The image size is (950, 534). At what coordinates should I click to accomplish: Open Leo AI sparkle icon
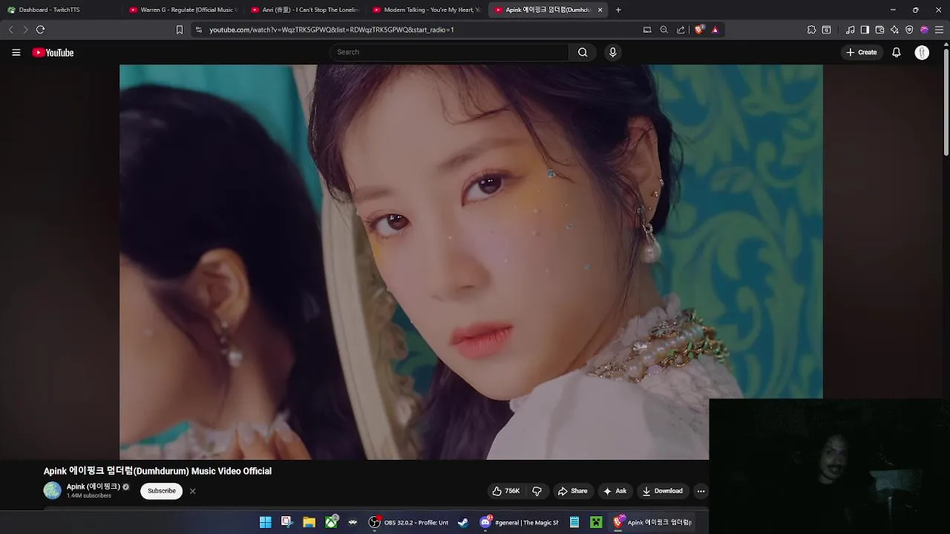click(894, 30)
